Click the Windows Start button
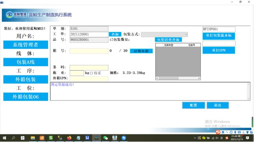 tap(4, 138)
